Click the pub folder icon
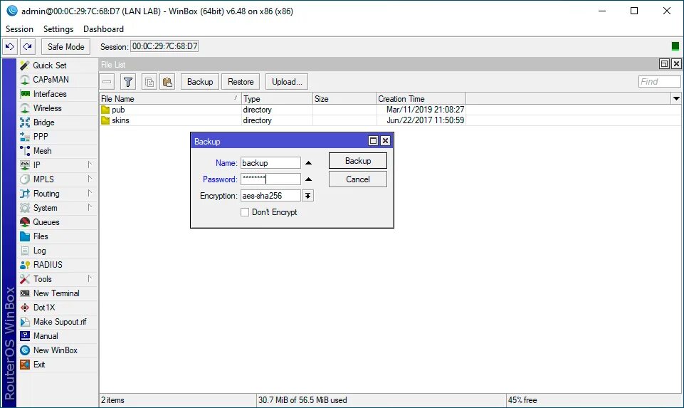The height and width of the screenshot is (408, 684). pyautogui.click(x=105, y=110)
